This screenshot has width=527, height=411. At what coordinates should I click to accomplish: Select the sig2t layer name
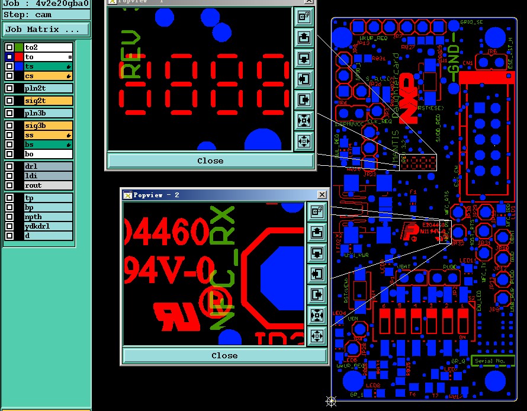tap(49, 101)
